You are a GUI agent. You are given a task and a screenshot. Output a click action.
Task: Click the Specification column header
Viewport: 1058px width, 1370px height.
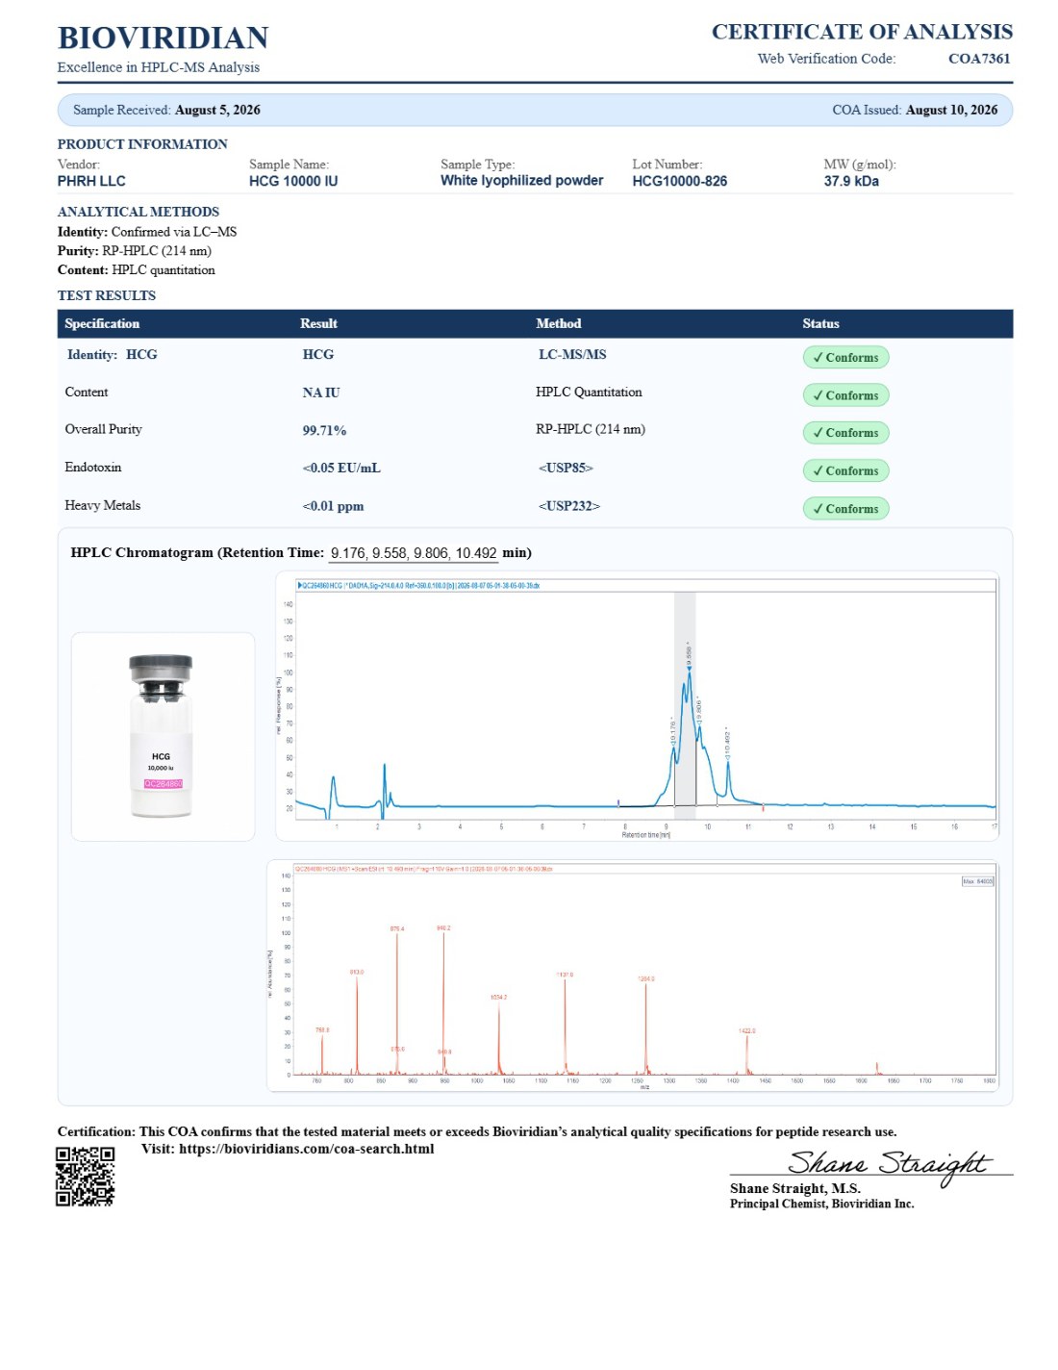[x=102, y=323]
